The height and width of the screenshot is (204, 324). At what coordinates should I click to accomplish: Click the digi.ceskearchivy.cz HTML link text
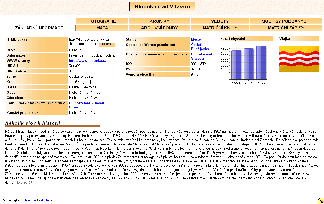pyautogui.click(x=89, y=42)
